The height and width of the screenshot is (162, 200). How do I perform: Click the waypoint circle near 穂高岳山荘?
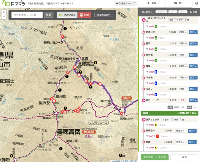[x=56, y=113]
